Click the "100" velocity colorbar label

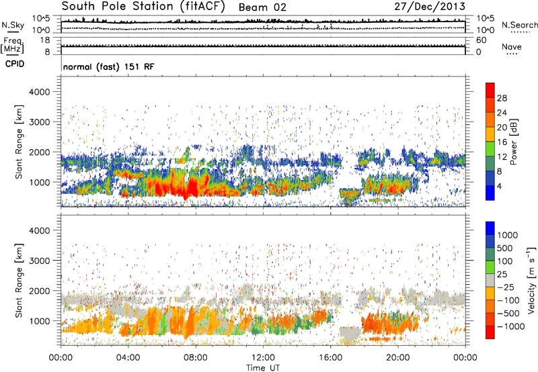click(x=505, y=261)
